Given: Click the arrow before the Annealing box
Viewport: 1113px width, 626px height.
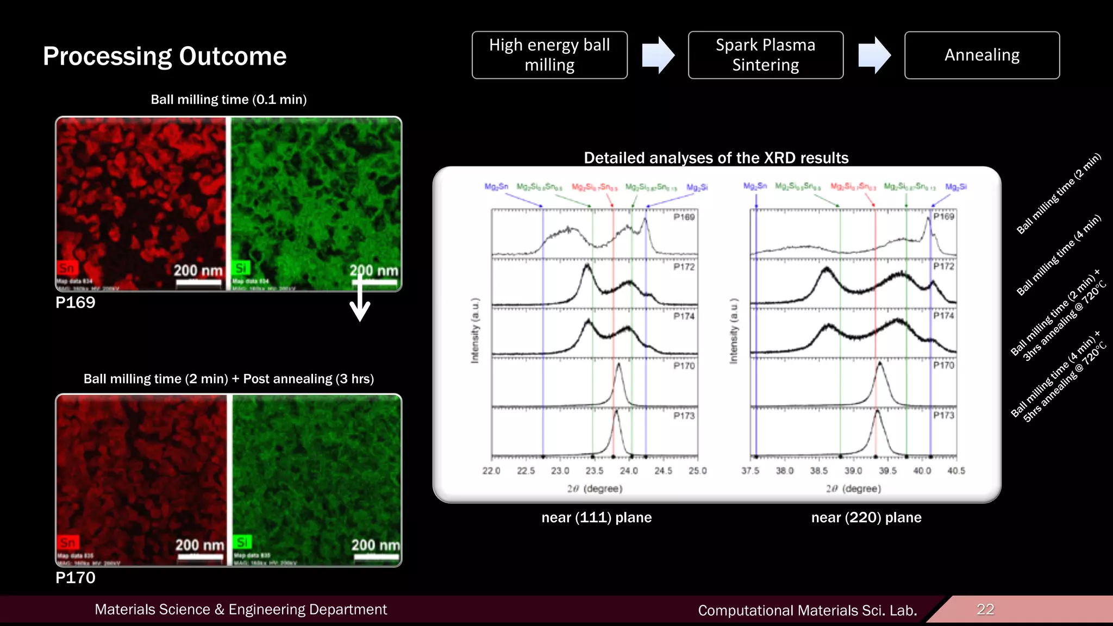Looking at the screenshot, I should click(x=874, y=55).
